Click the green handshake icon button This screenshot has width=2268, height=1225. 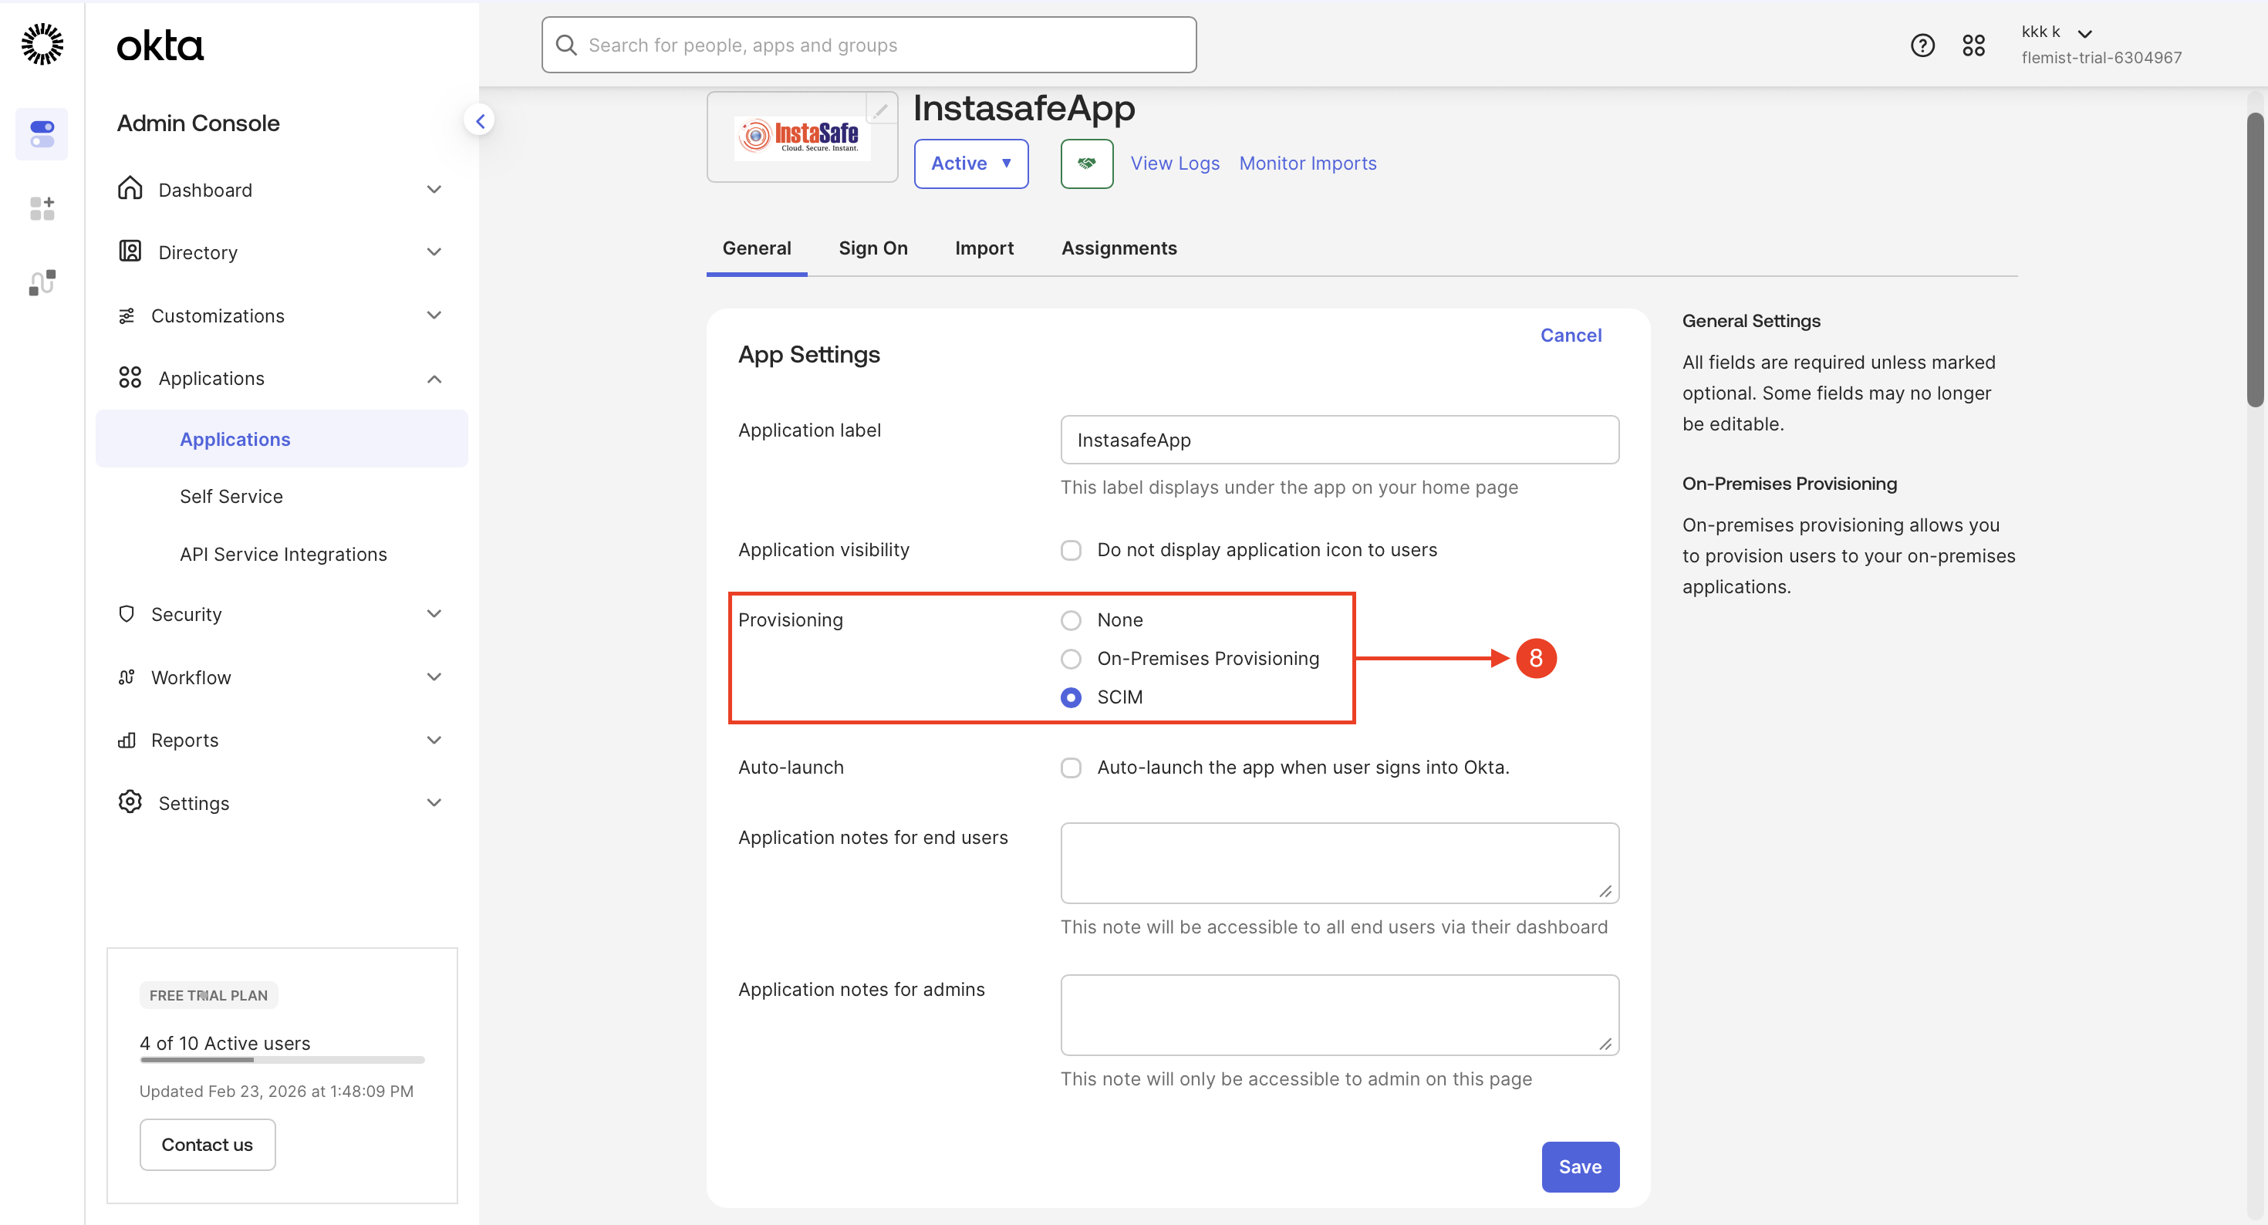(1086, 163)
